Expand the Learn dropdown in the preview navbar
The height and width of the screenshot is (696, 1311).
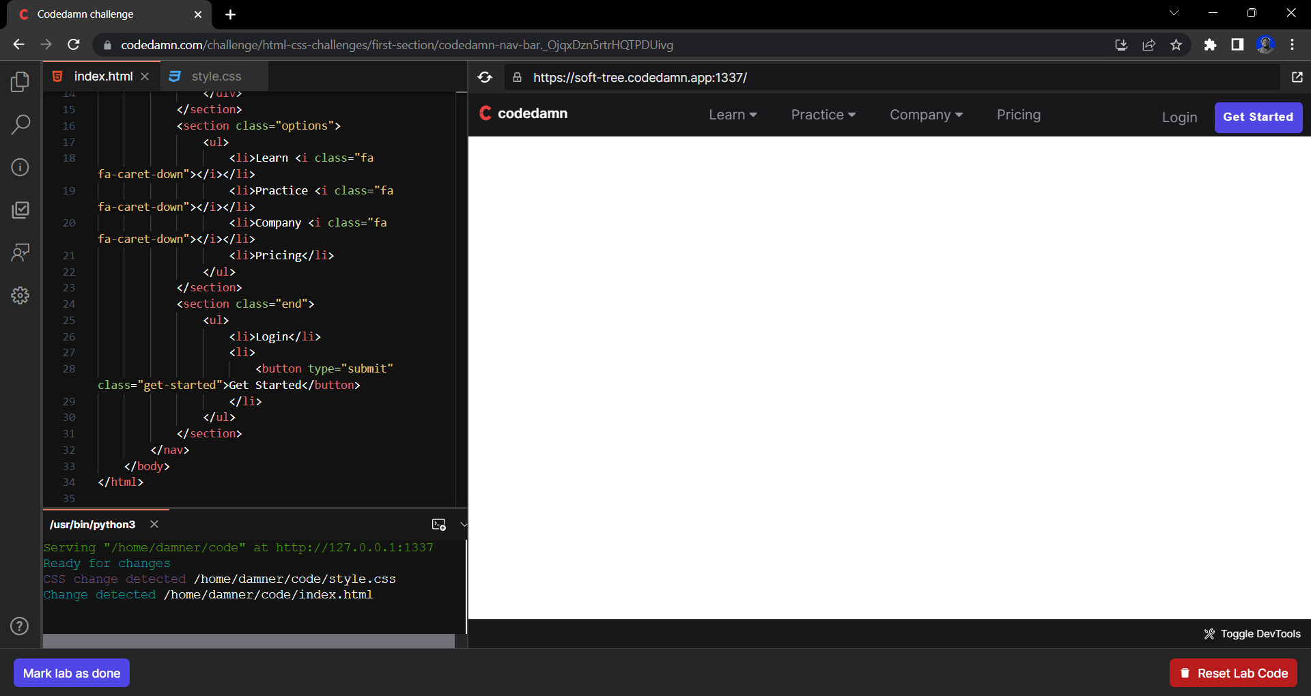(732, 115)
